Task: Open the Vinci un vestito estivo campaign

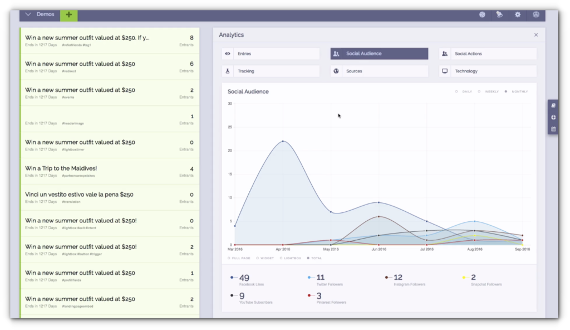Action: (x=110, y=198)
